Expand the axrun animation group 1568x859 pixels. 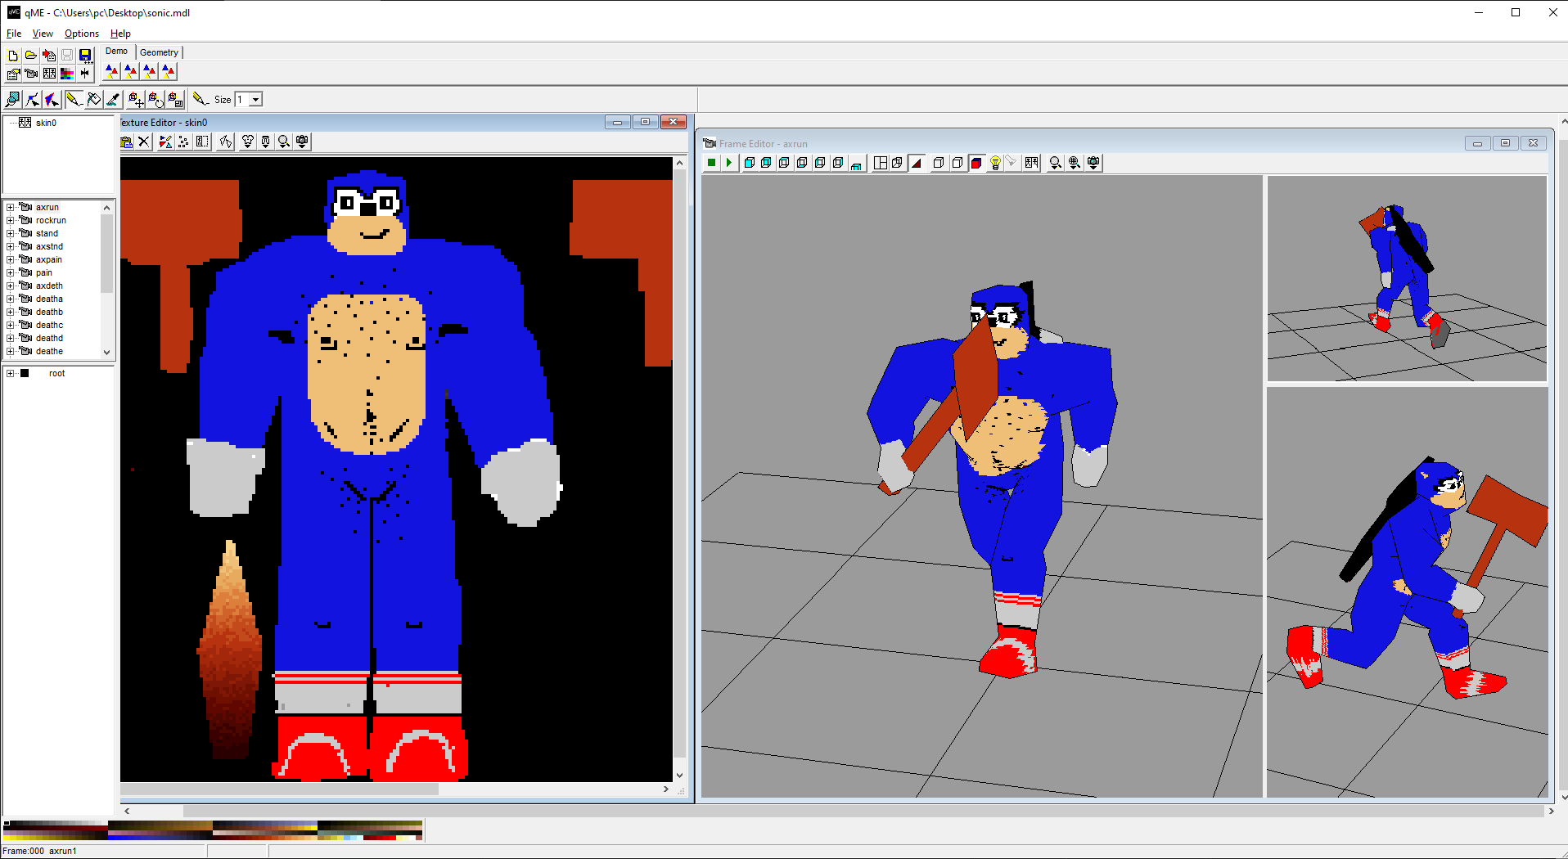(x=10, y=208)
